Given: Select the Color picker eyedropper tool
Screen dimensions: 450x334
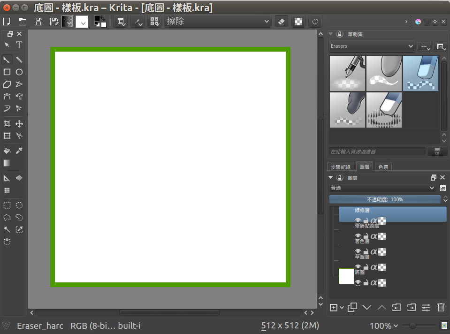Looking at the screenshot, I should 19,151.
